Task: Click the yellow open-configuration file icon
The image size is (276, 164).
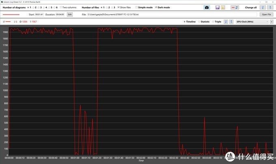Action: click(223, 7)
